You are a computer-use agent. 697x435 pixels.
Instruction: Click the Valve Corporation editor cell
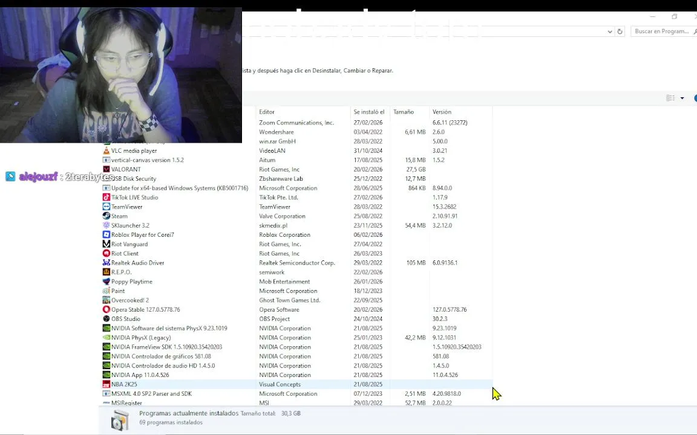tap(283, 216)
